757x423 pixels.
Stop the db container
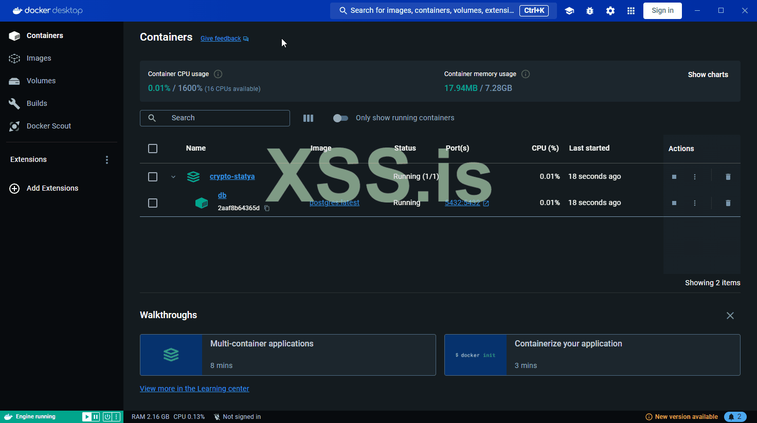pyautogui.click(x=674, y=203)
